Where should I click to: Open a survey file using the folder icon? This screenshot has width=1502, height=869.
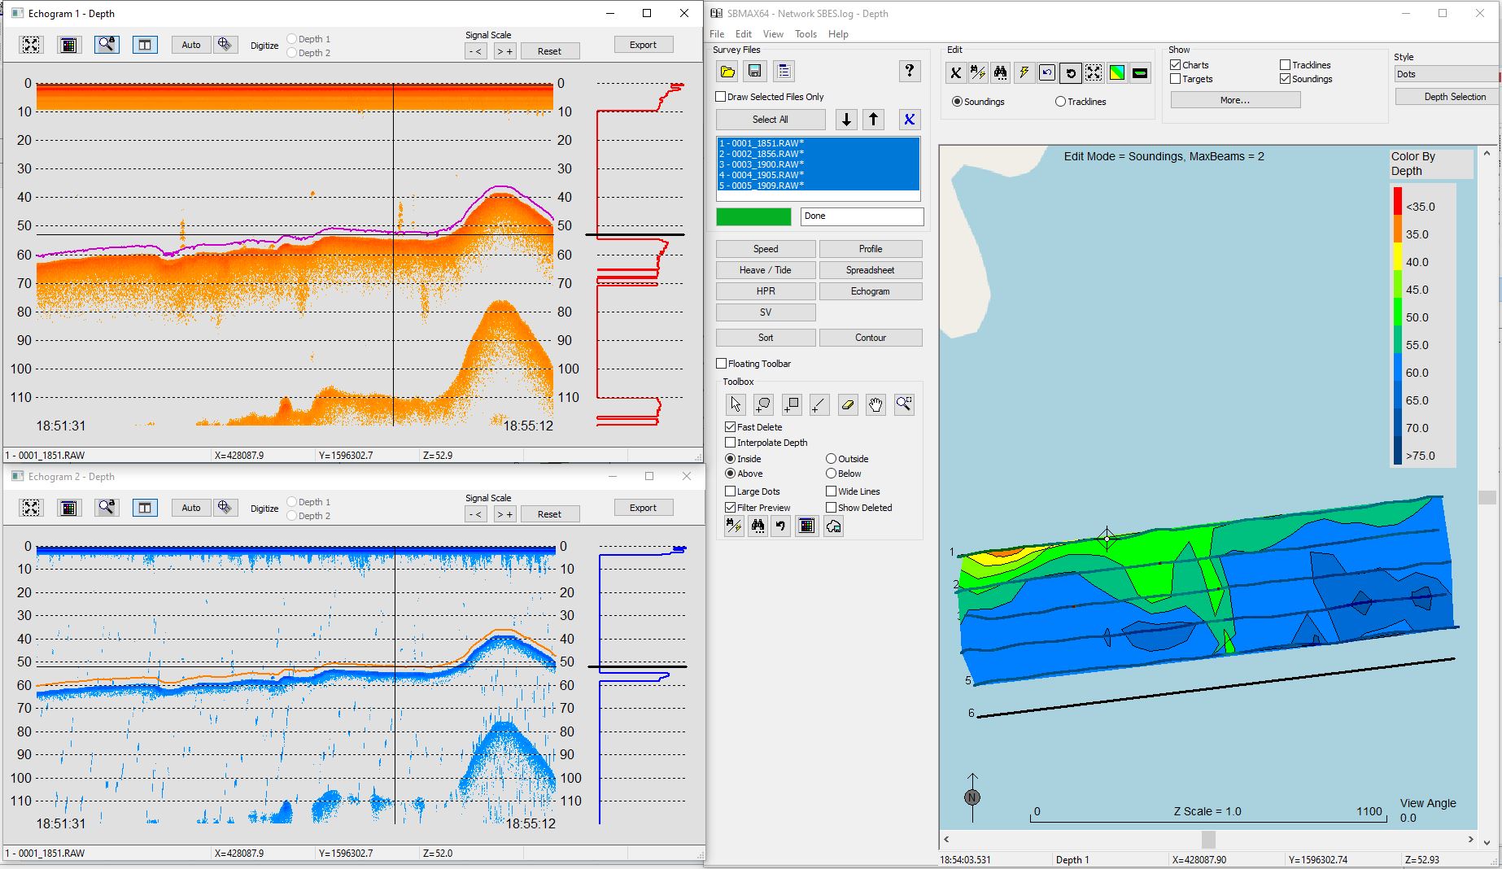point(727,71)
